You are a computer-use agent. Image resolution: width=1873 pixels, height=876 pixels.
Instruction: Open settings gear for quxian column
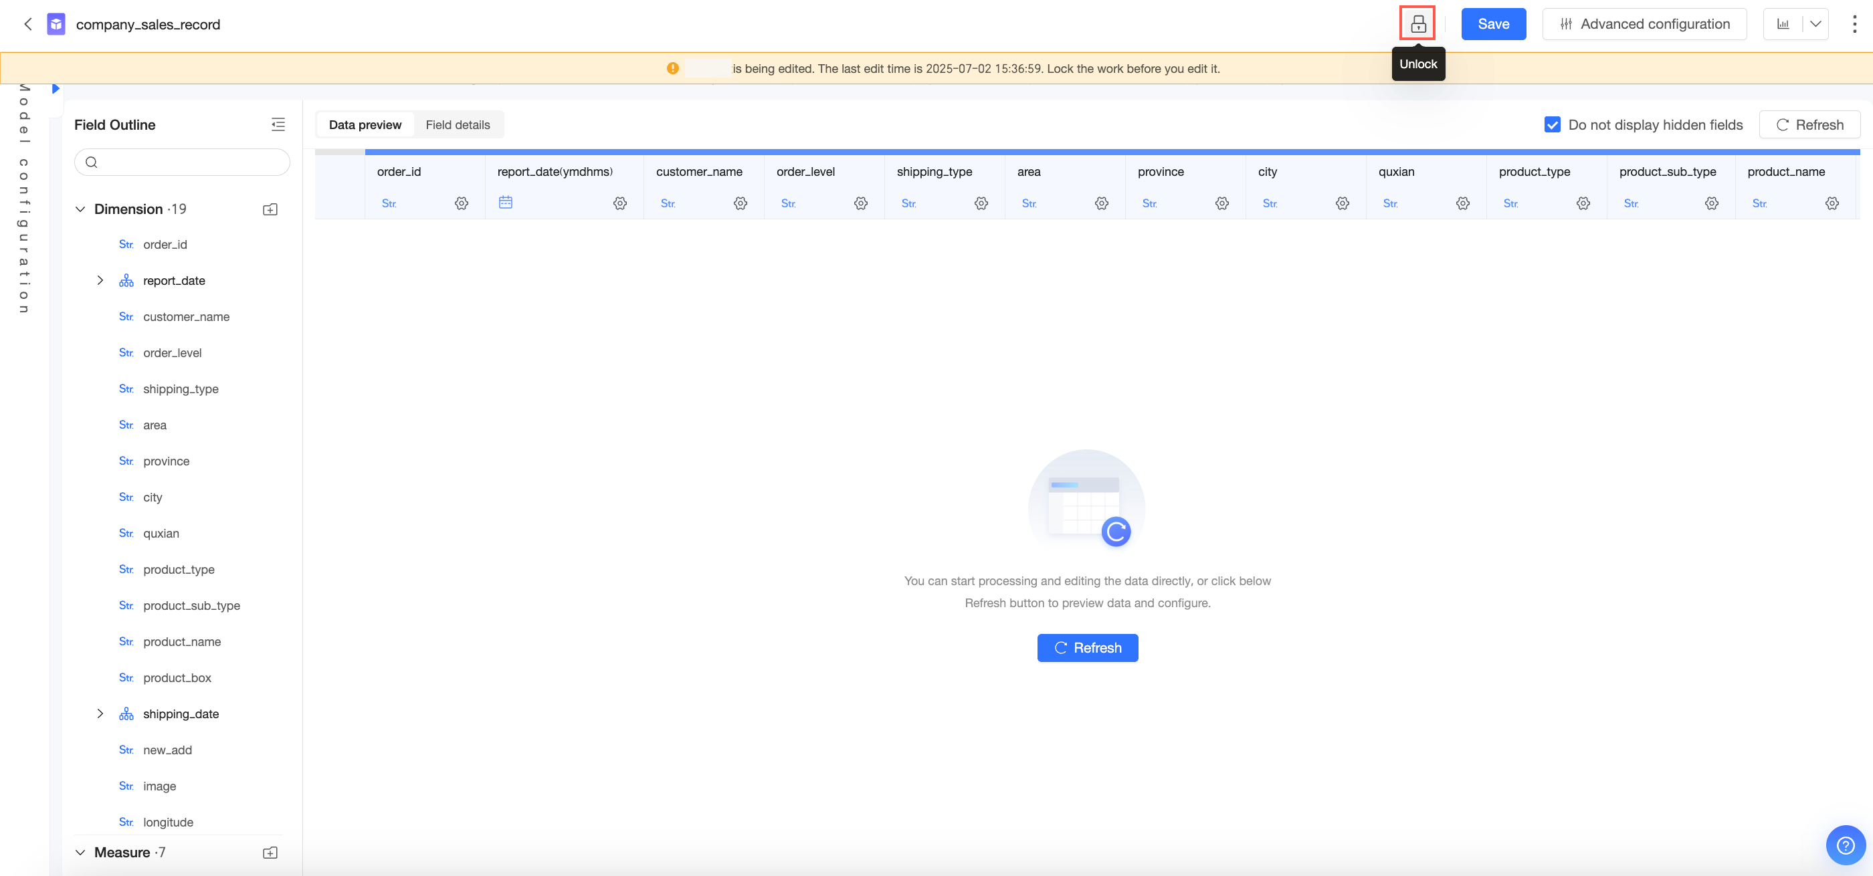tap(1463, 203)
